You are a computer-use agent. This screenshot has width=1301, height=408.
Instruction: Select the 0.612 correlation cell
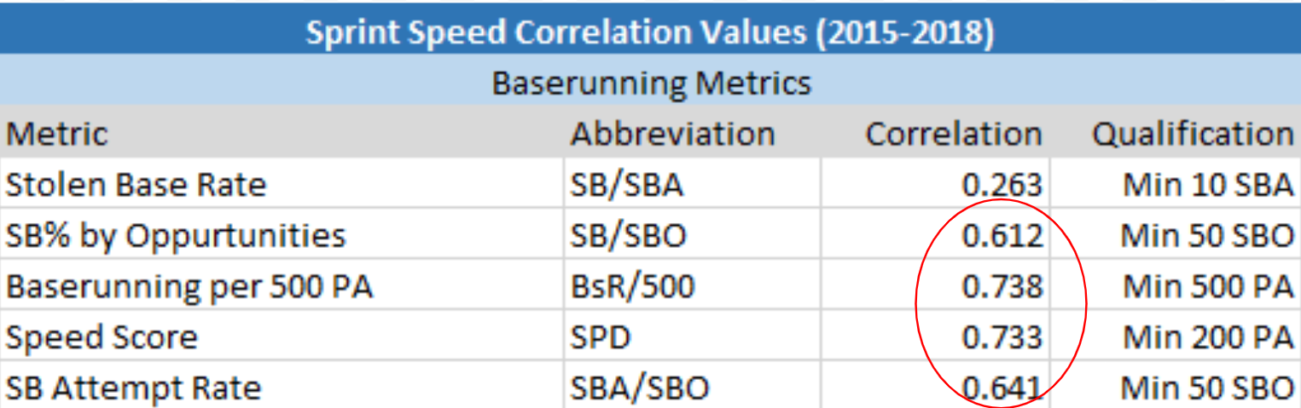point(935,235)
